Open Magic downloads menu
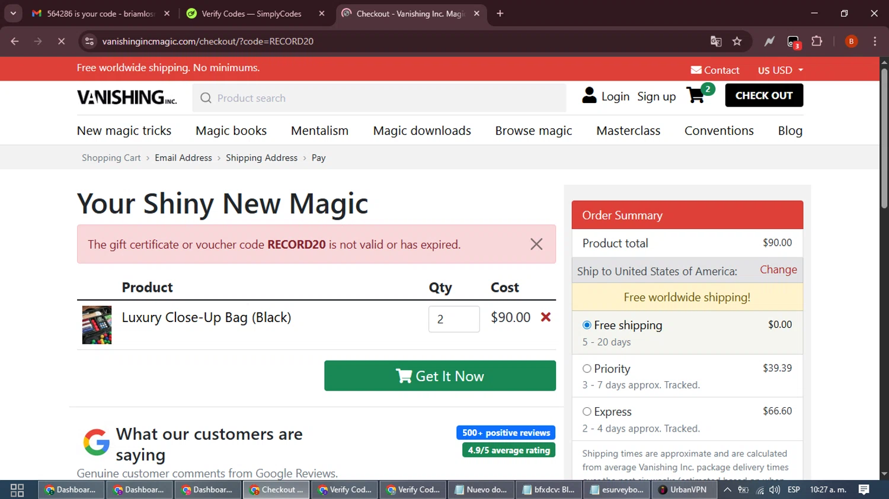 (422, 131)
